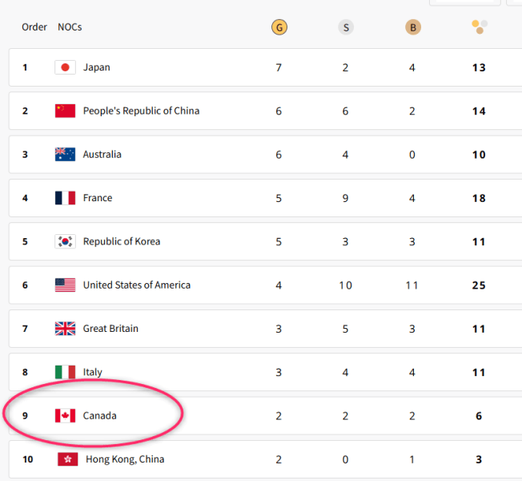Sort by total medals icon
The width and height of the screenshot is (522, 481).
coord(479,28)
